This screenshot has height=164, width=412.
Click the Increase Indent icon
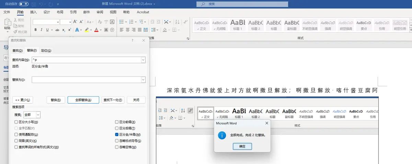158,21
